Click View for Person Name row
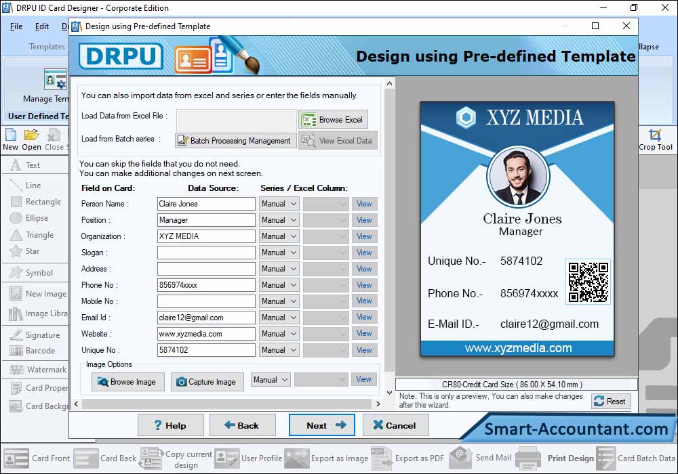The image size is (678, 474). point(364,204)
